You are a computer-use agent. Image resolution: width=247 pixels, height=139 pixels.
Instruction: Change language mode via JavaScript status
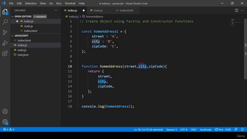click(205, 129)
